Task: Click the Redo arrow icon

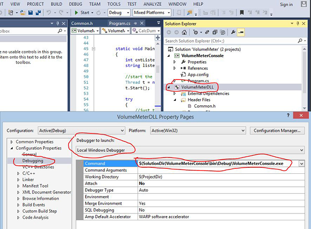Action: tap(61, 13)
